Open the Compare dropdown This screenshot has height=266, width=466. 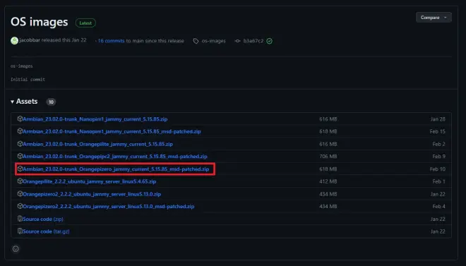[434, 18]
